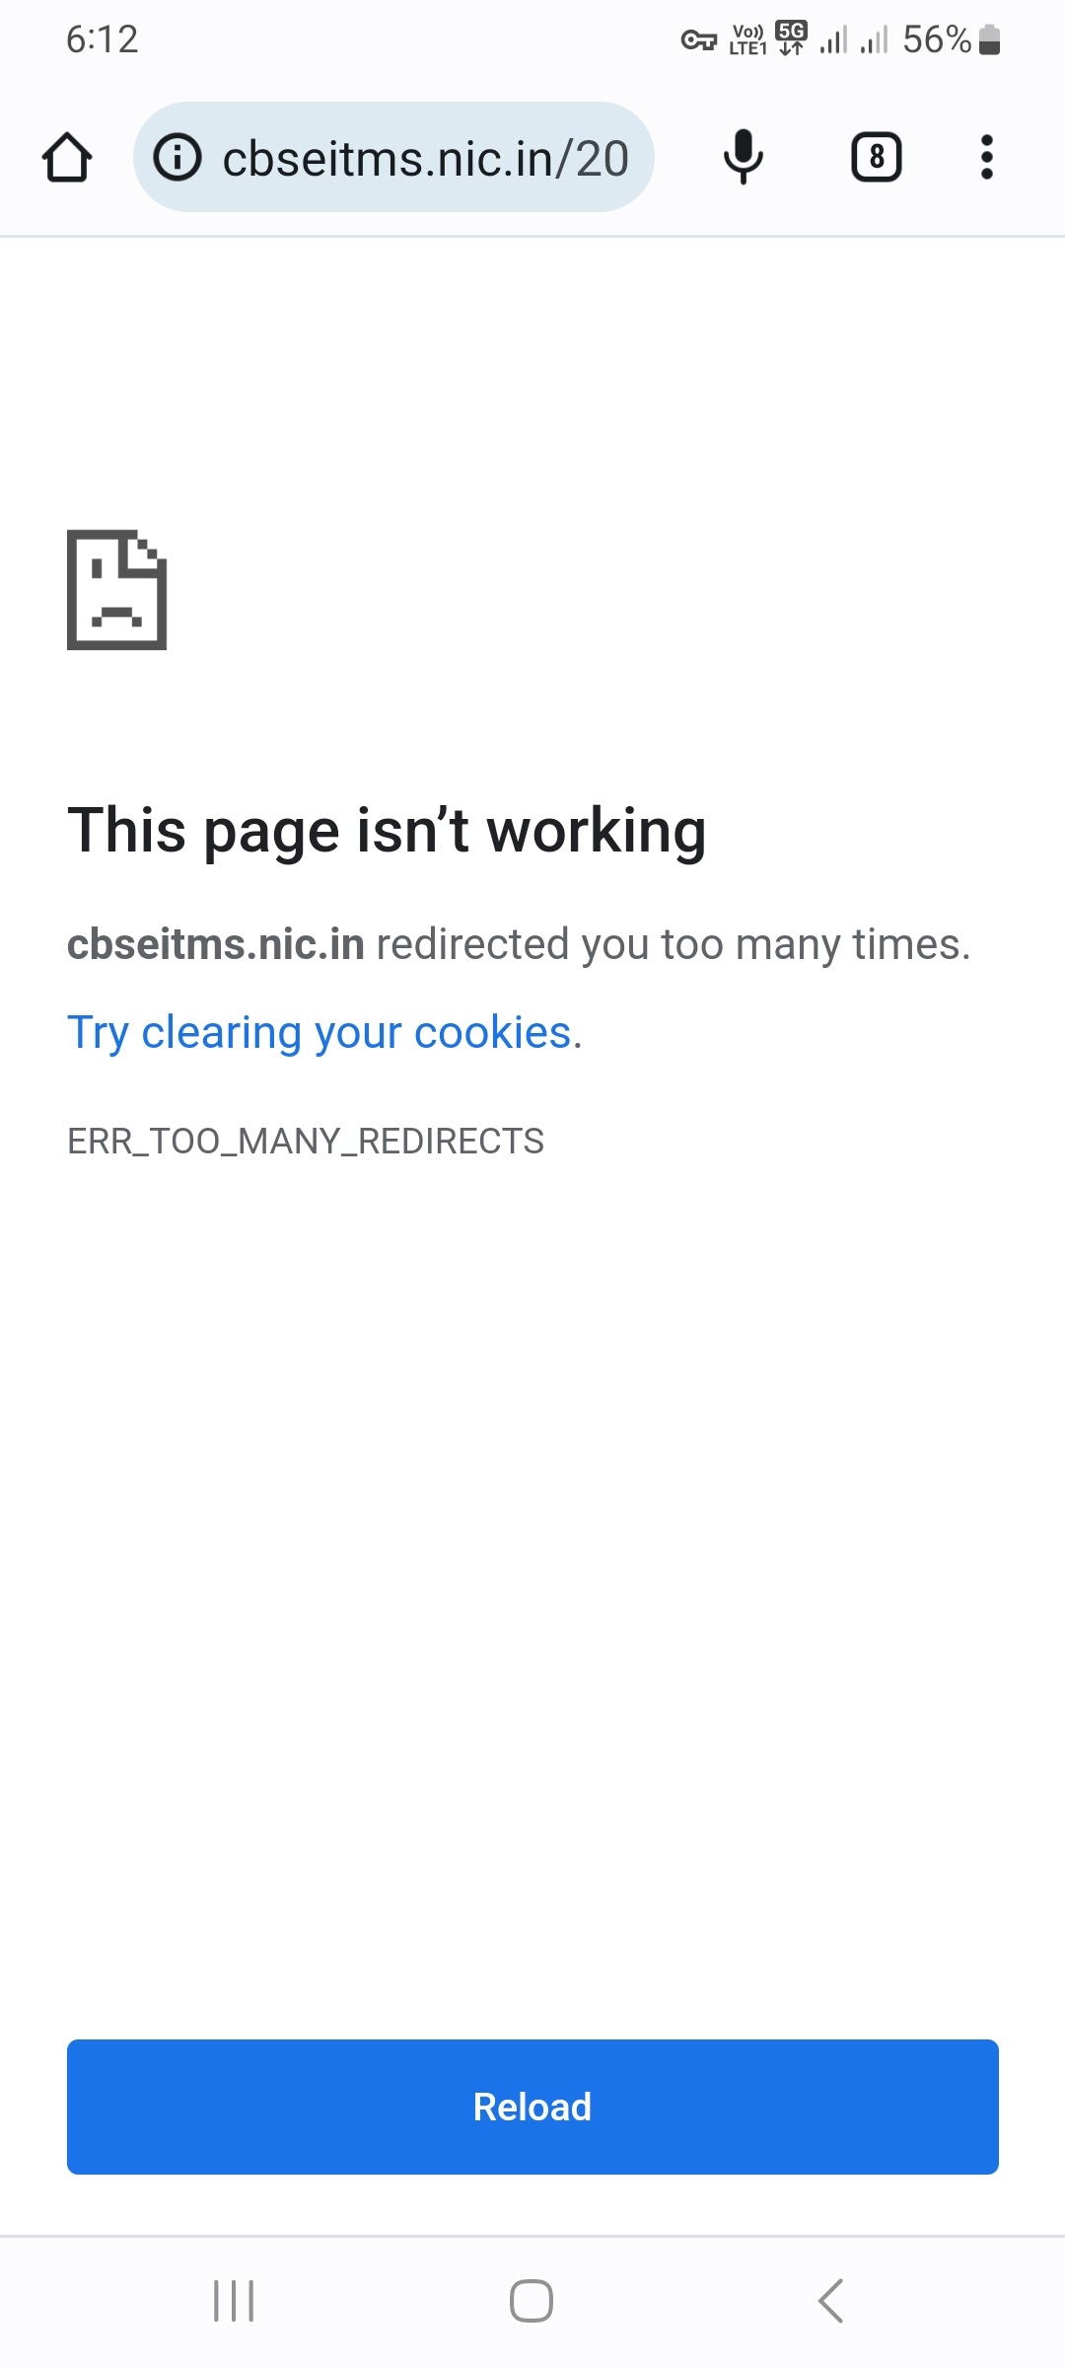The height and width of the screenshot is (2368, 1065).
Task: Tap the Chrome home icon
Action: point(67,158)
